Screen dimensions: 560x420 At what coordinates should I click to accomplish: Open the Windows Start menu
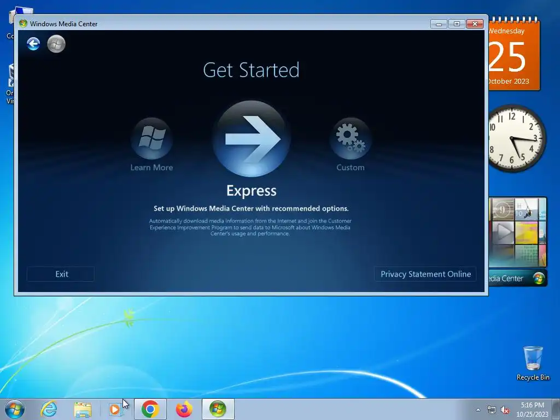(15, 409)
